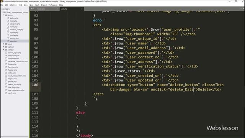This screenshot has height=138, width=245.
Task: Expand the upload folder
Action: (4, 47)
